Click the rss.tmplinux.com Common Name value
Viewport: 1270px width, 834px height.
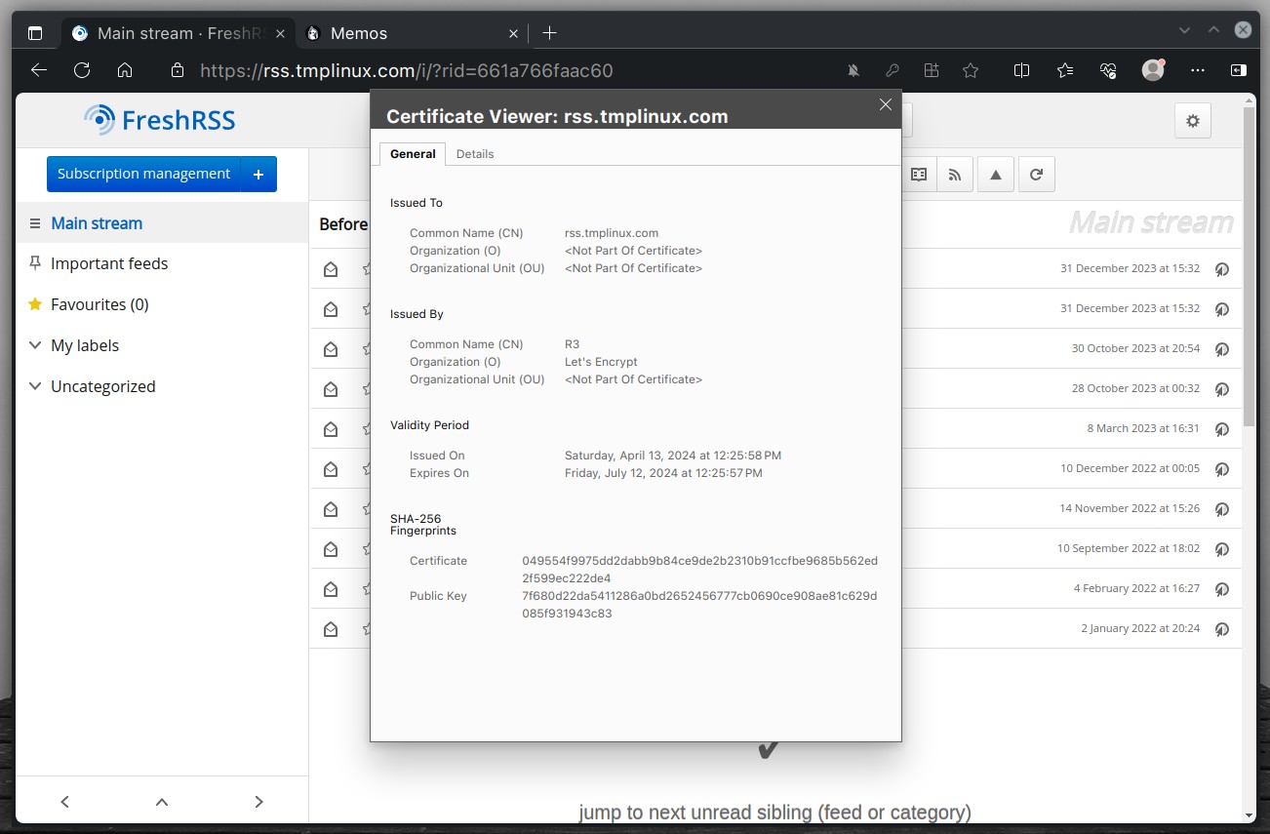coord(612,233)
